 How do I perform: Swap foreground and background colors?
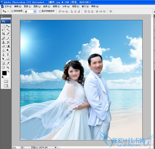[x=8, y=72]
